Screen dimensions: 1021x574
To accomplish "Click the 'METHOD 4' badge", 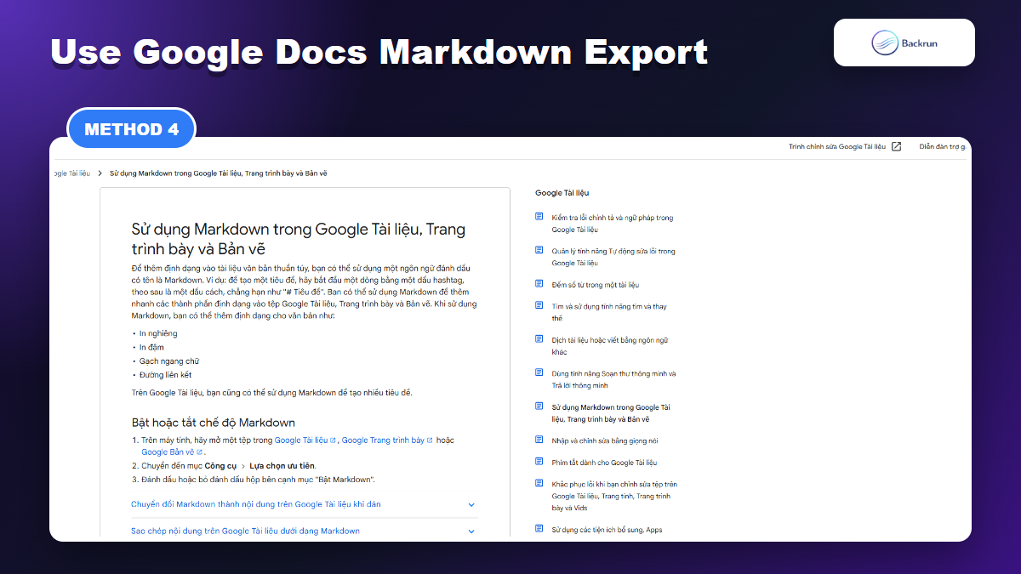I will click(x=131, y=130).
